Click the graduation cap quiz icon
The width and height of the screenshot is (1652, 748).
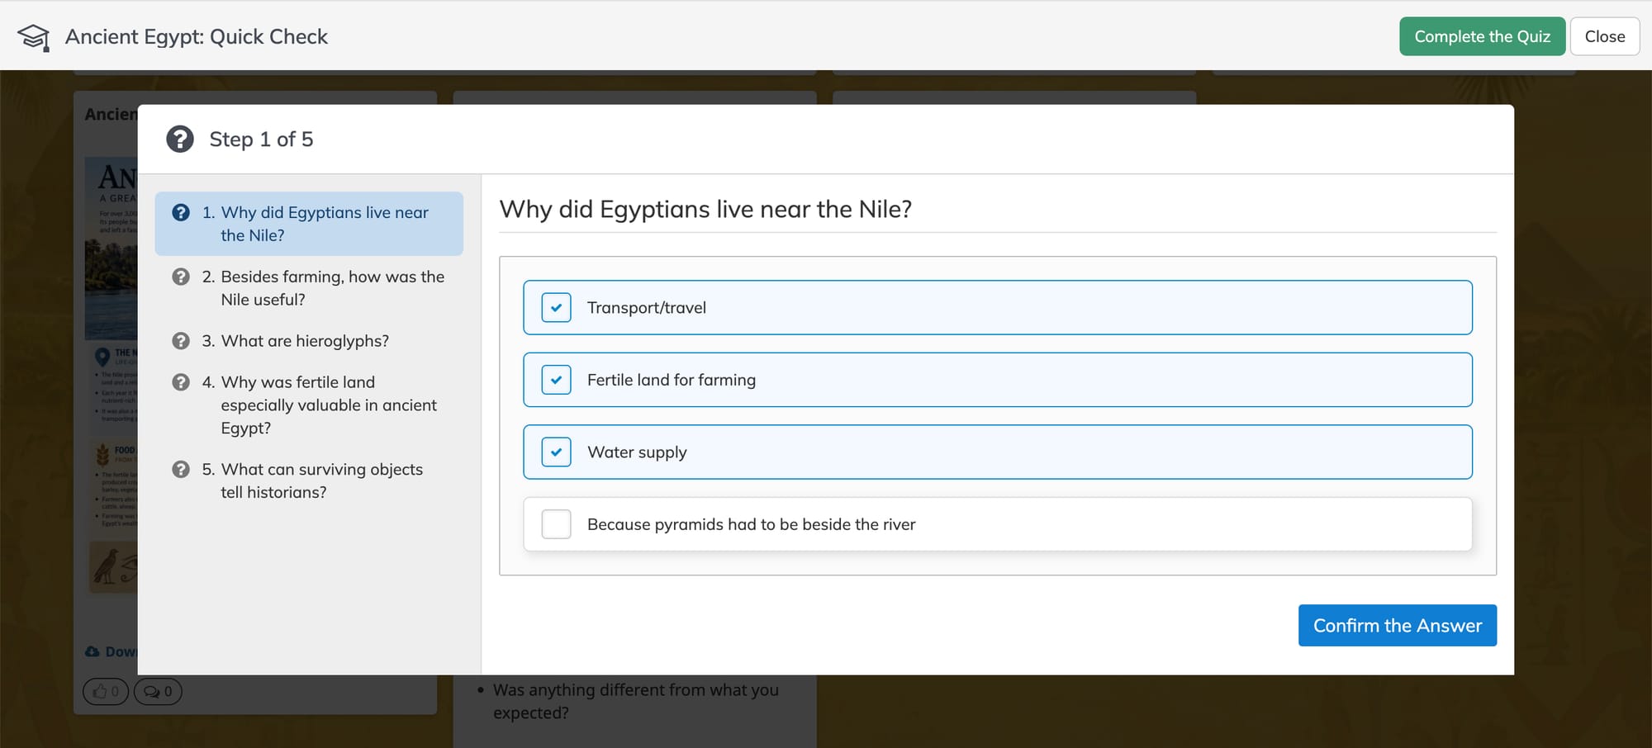(33, 36)
